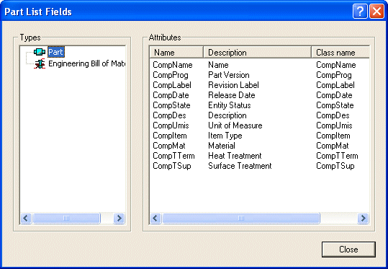Click Attributes scrollbar left arrow

point(155,219)
